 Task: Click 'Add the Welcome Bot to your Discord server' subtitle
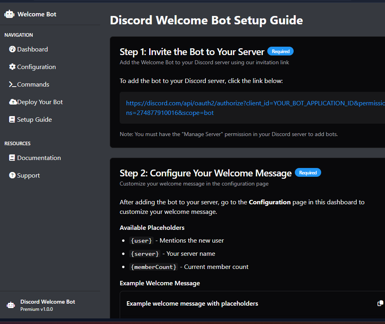tap(204, 62)
